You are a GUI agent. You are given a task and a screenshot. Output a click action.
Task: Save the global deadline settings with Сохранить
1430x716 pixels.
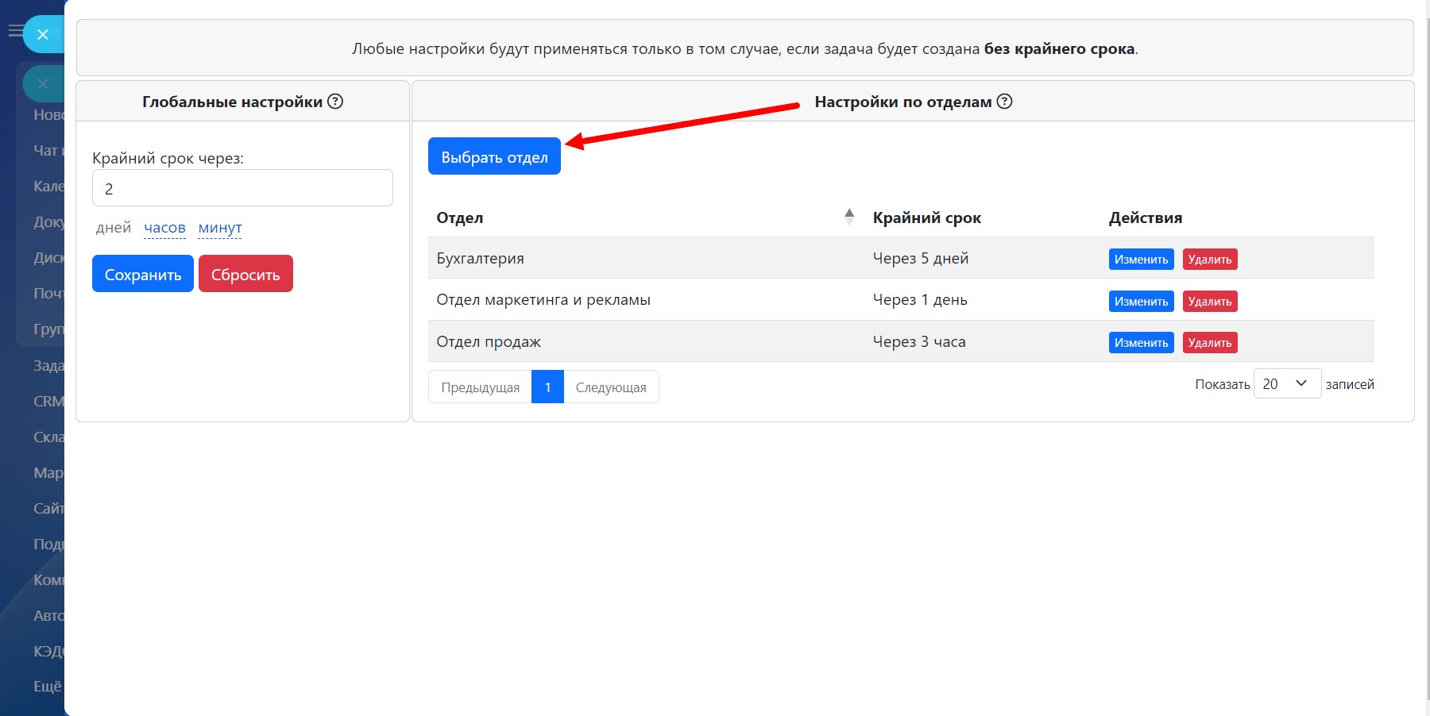[x=143, y=274]
